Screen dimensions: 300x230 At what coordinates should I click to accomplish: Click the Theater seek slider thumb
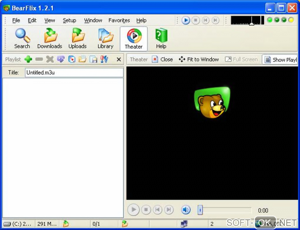click(200, 210)
